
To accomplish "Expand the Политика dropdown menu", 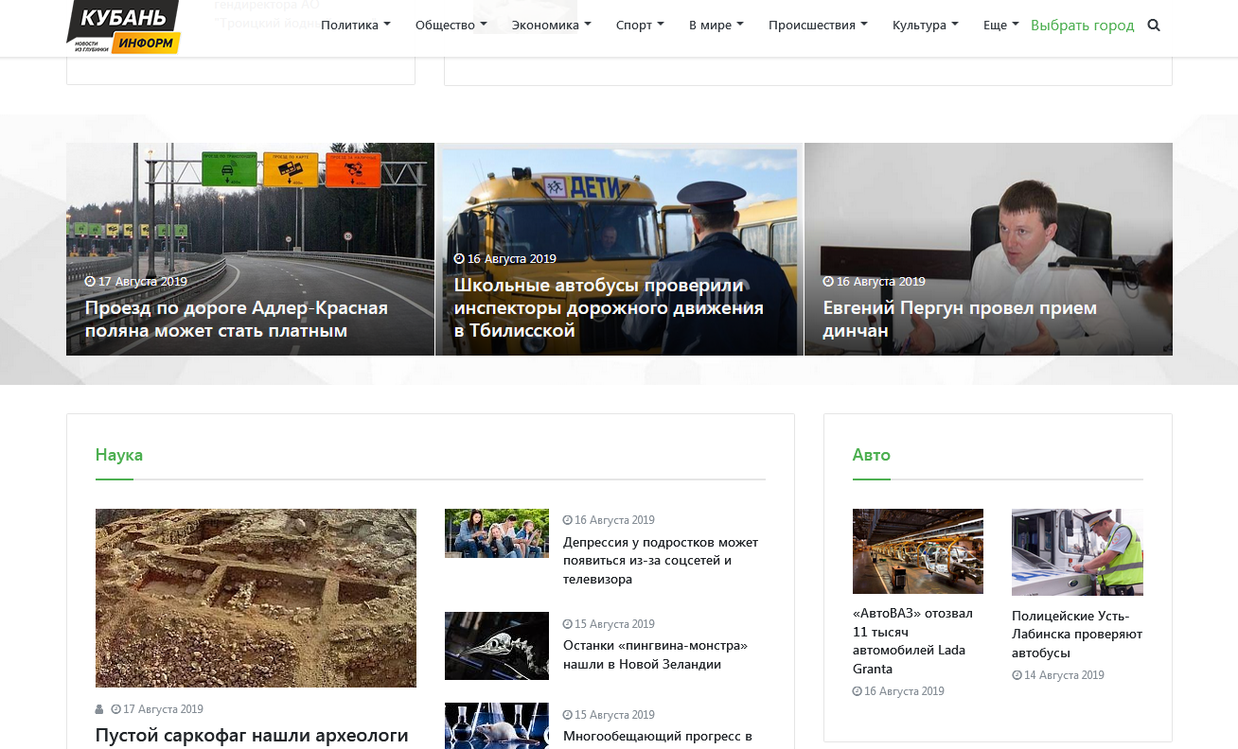I will (x=355, y=26).
